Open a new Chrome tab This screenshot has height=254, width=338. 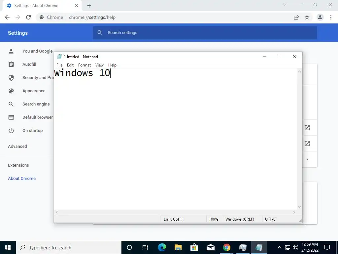[89, 6]
